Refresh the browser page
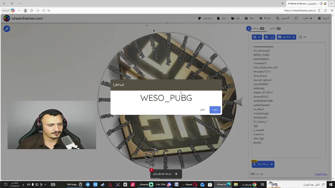Image resolution: width=335 pixels, height=188 pixels. tap(325, 10)
